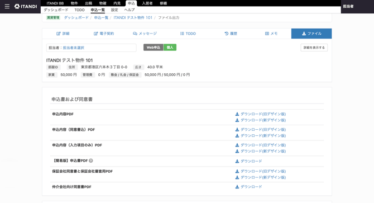
Task: Select 修繕 in the top navigation
Action: pyautogui.click(x=163, y=3)
